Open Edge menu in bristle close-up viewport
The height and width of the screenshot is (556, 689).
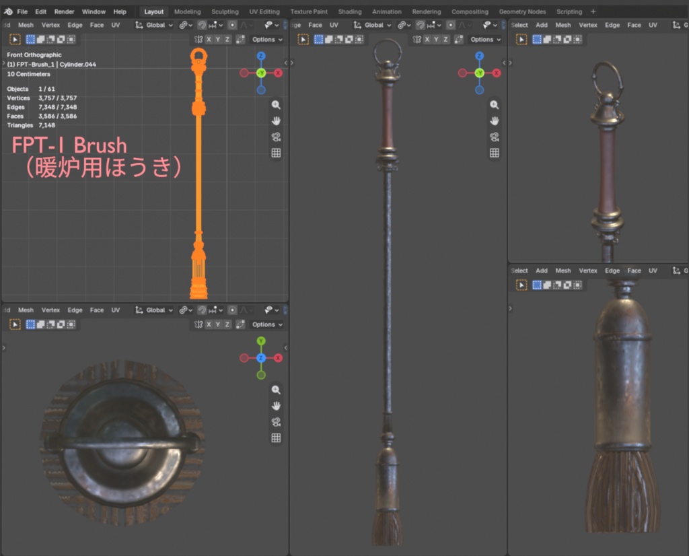[x=612, y=271]
